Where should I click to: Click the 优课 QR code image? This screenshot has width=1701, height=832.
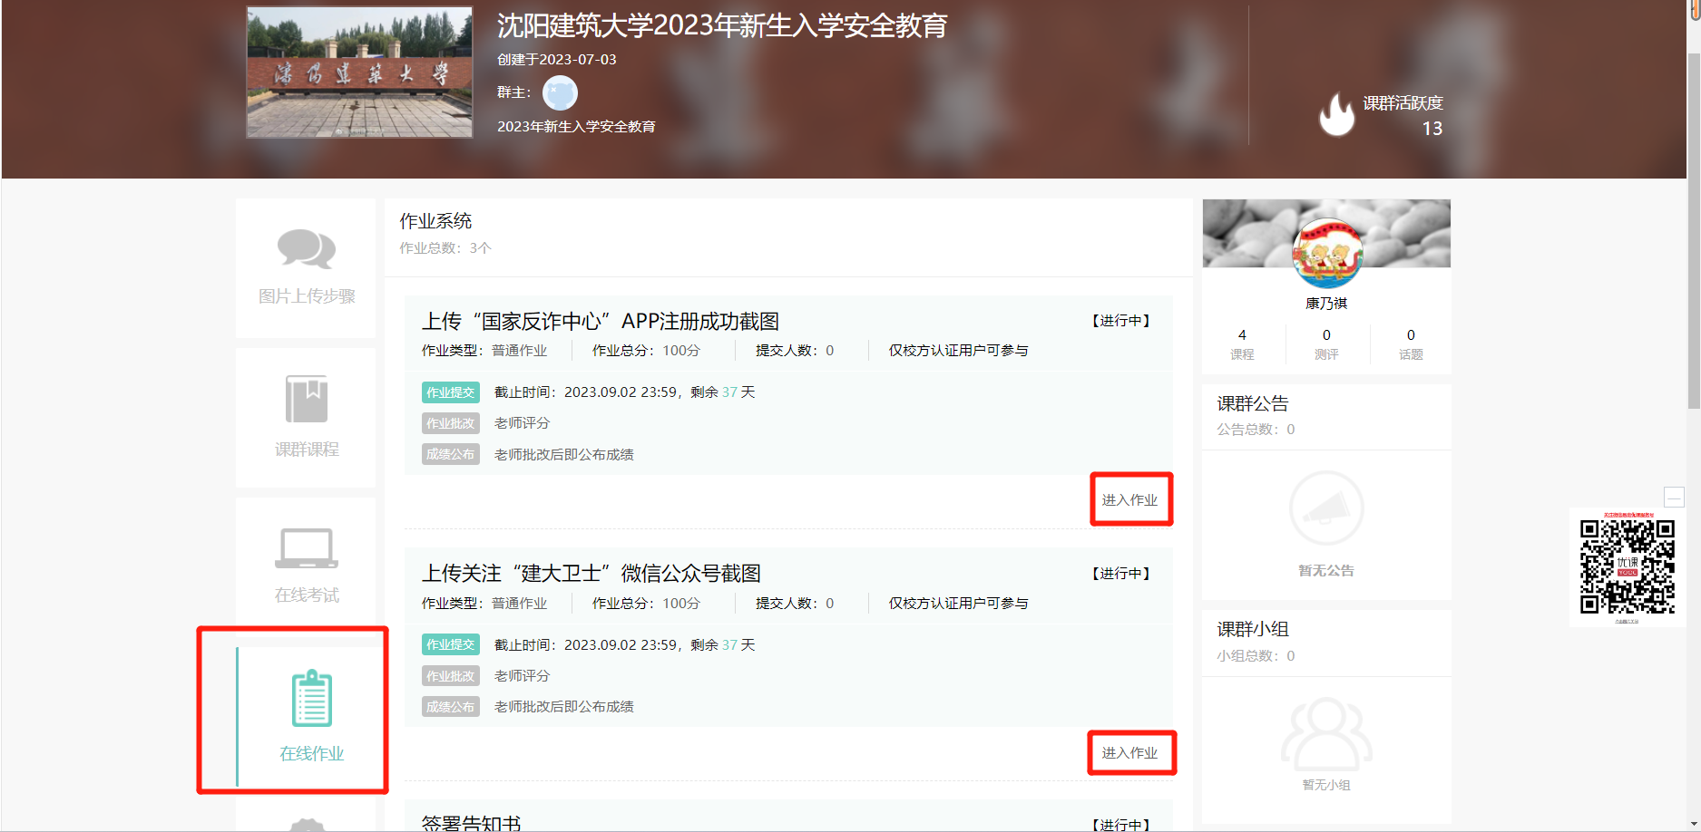click(x=1628, y=567)
